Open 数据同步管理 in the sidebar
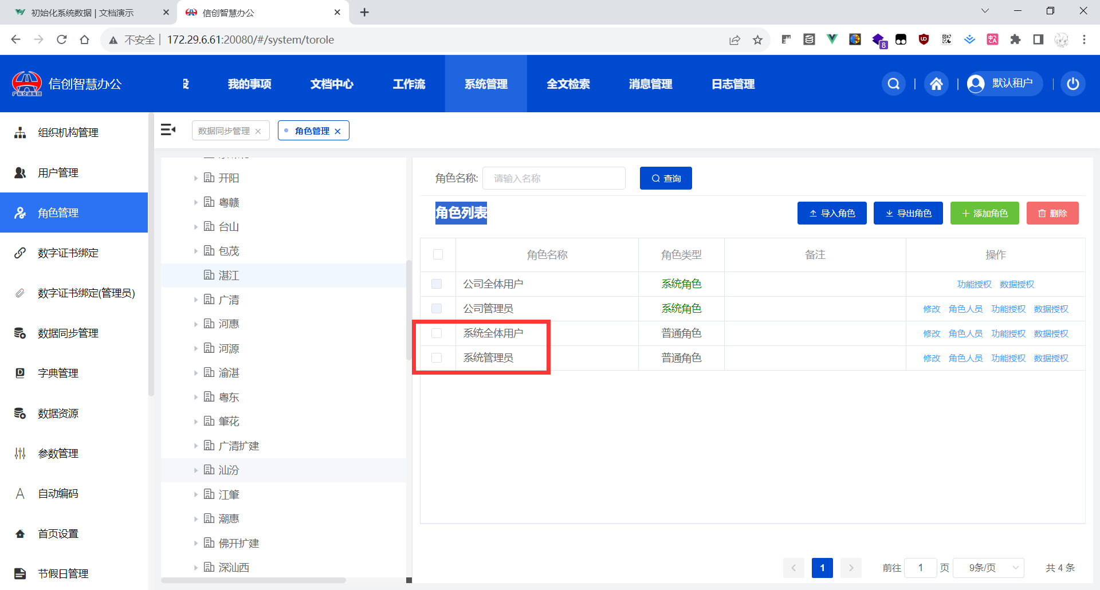This screenshot has height=590, width=1100. click(74, 333)
